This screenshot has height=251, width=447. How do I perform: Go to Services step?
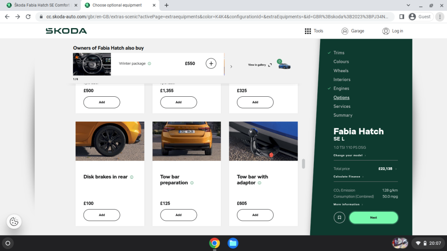pyautogui.click(x=342, y=106)
